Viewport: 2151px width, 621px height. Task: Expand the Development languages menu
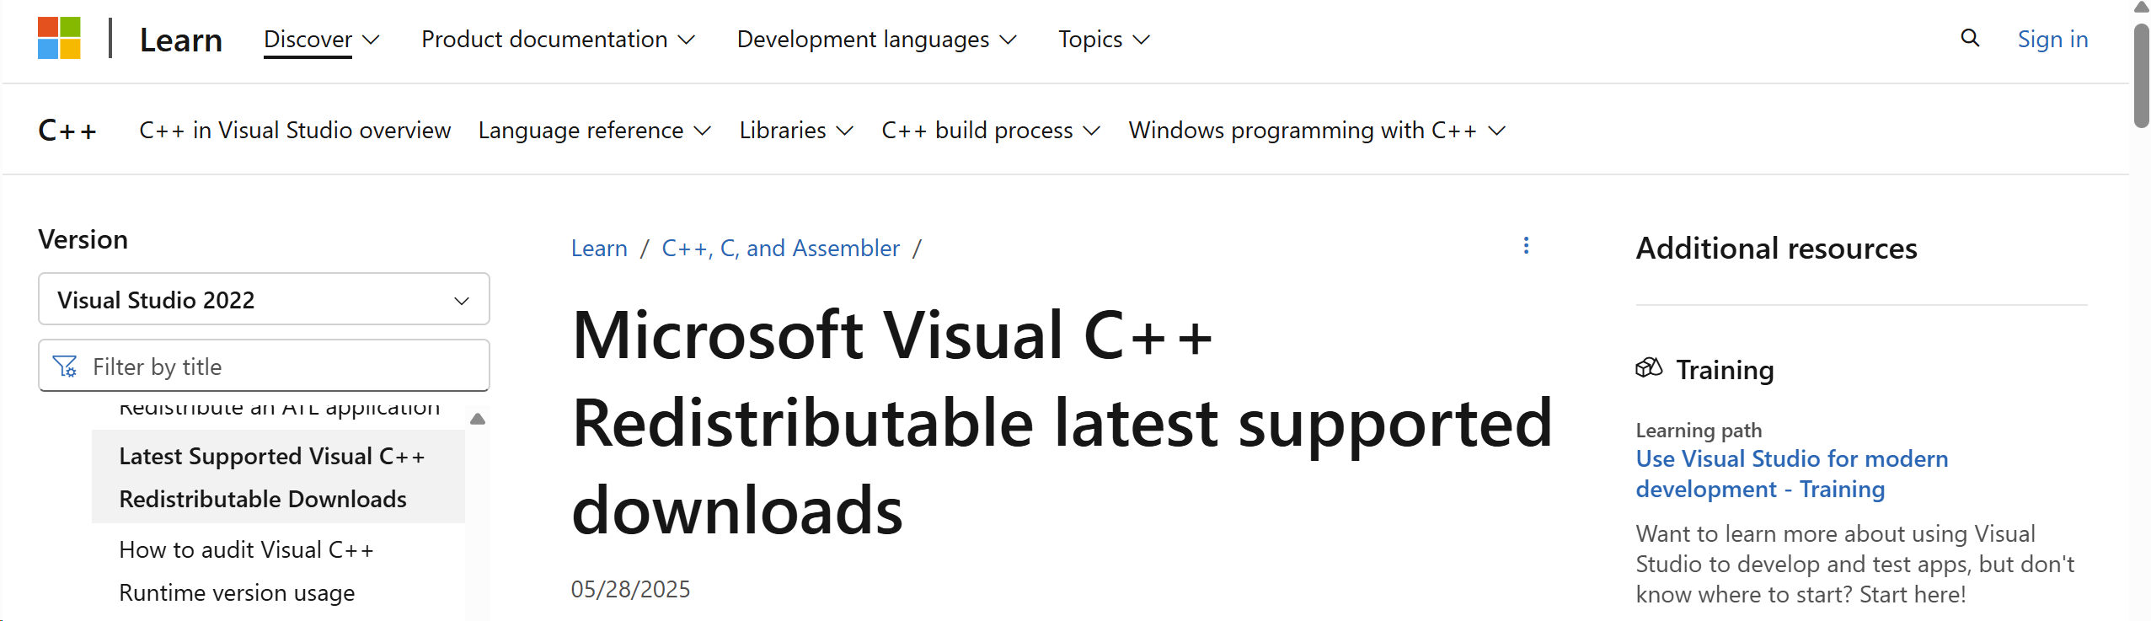(x=876, y=40)
